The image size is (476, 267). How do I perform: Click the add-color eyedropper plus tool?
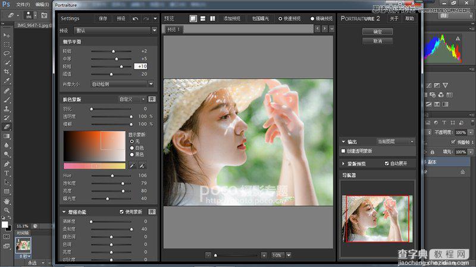click(142, 166)
